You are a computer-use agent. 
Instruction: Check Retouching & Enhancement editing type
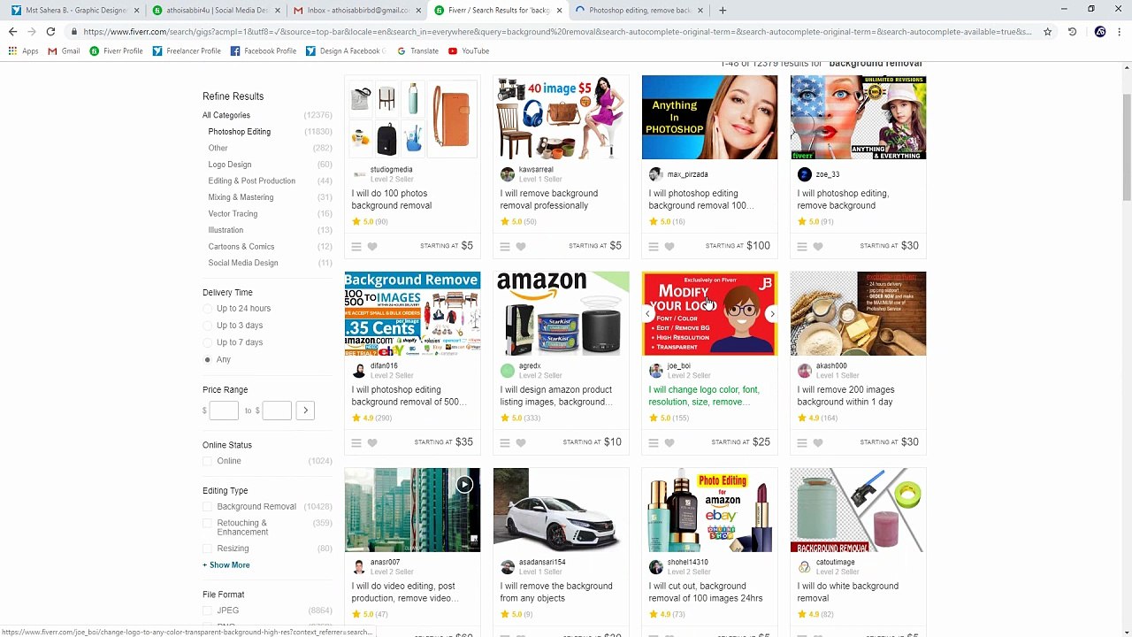[x=208, y=524]
